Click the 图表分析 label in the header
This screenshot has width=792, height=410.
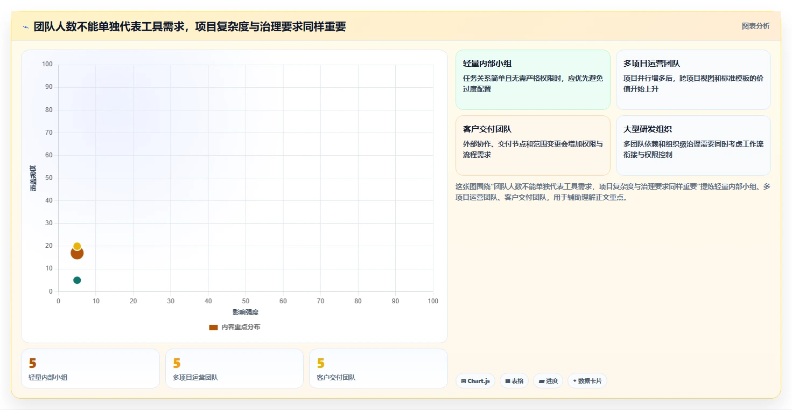pyautogui.click(x=755, y=26)
